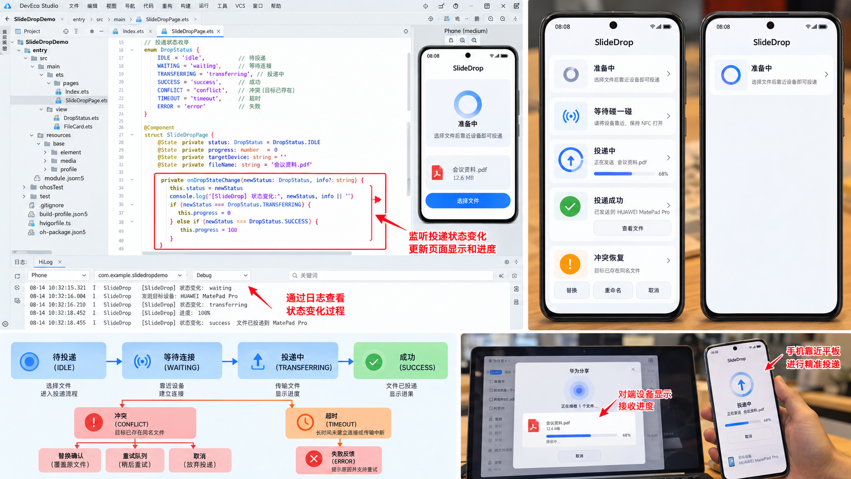Expand the ohosTest folder
Screen dimensions: 851x479
[24, 187]
